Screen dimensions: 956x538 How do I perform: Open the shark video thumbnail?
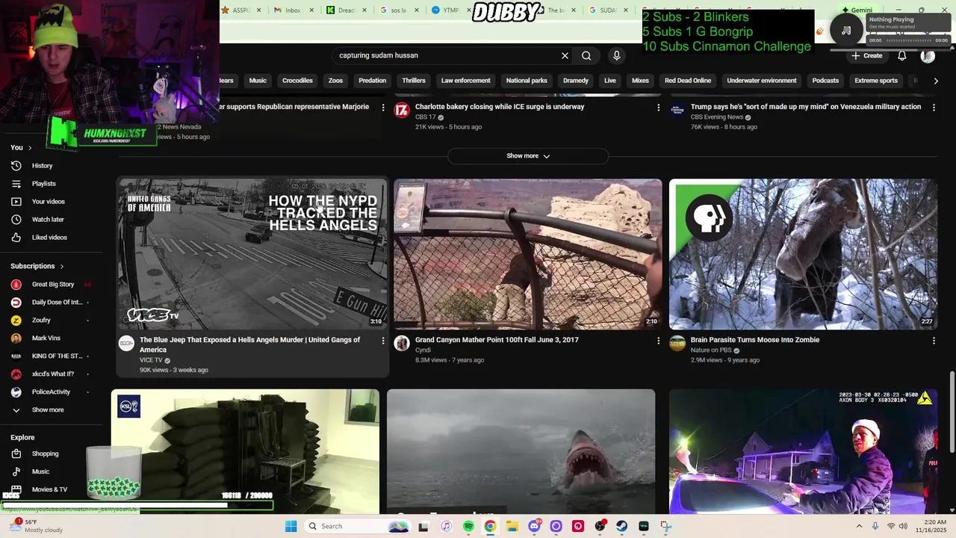coord(521,451)
